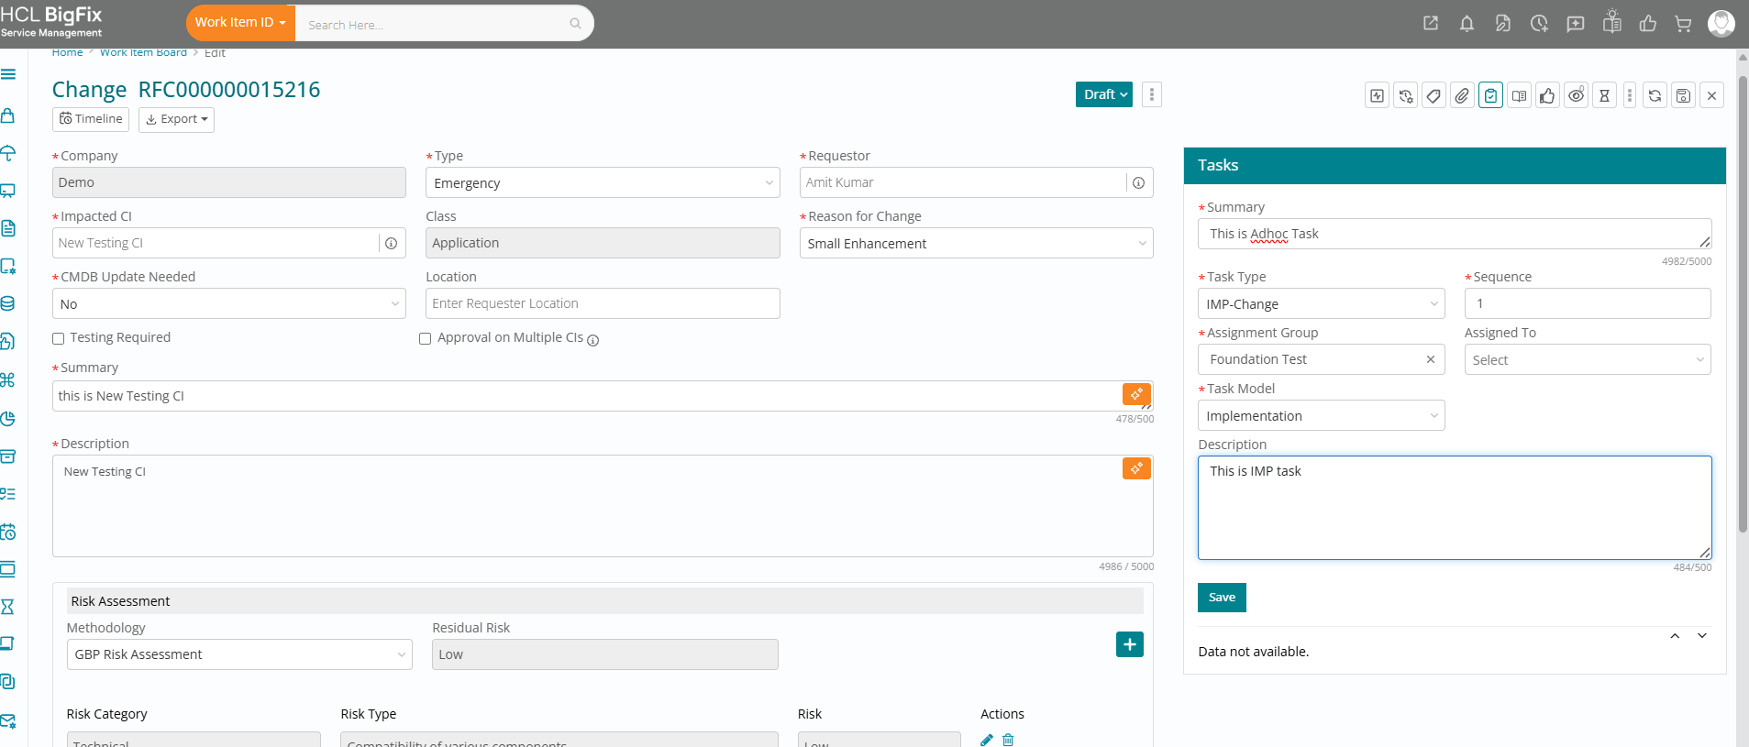Click the highlighted Tasks clipboard icon
This screenshot has width=1749, height=747.
click(1490, 95)
